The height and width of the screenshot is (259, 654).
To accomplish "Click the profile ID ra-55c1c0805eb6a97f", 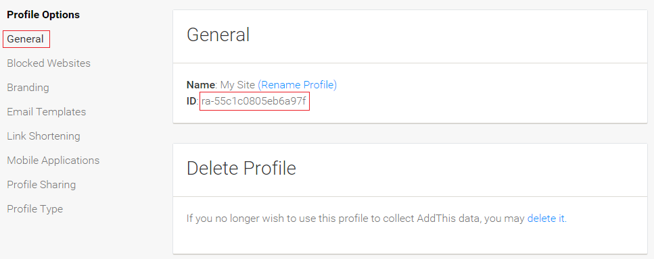I will (x=254, y=101).
